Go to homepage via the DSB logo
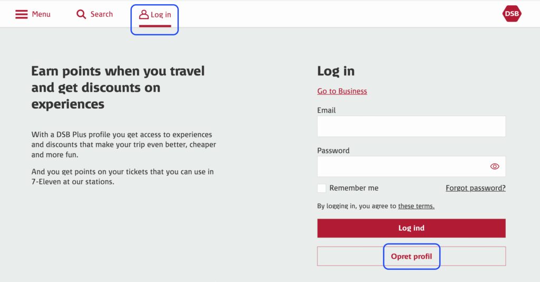The image size is (540, 282). (x=512, y=14)
